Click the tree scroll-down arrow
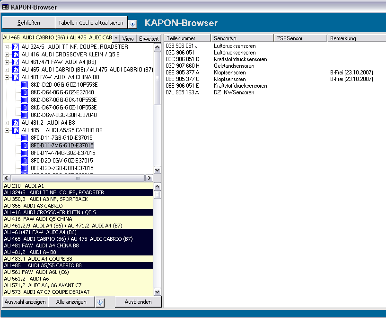The image size is (386, 318). click(x=158, y=170)
